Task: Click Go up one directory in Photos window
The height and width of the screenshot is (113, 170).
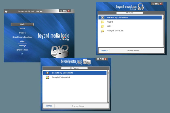Action: [x=78, y=106]
